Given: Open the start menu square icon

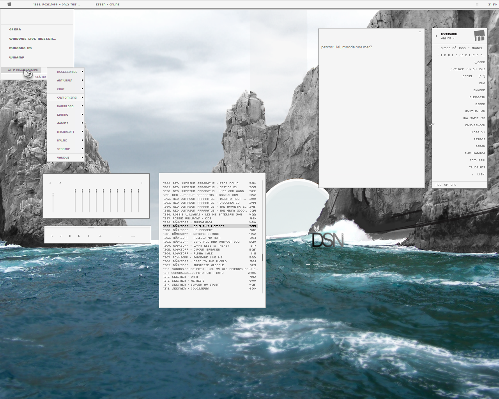Looking at the screenshot, I should tap(9, 4).
